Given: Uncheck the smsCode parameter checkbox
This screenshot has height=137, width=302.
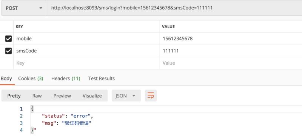Looking at the screenshot, I should 8,51.
